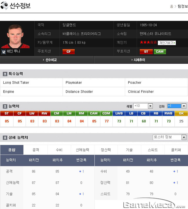This screenshot has height=209, width=188.
Task: Click the 정신력 row down arrow
Action: click(174, 183)
